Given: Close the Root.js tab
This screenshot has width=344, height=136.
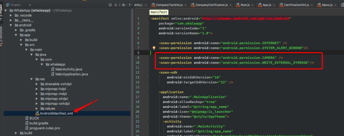Looking at the screenshot, I should coord(252,5).
